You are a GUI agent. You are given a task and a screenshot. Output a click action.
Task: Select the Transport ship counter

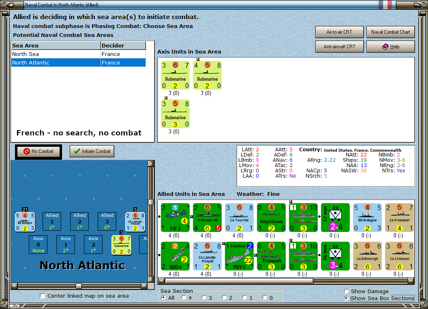pos(271,256)
